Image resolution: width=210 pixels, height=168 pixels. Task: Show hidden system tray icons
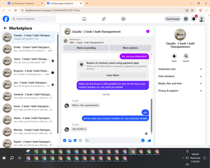[183, 158]
